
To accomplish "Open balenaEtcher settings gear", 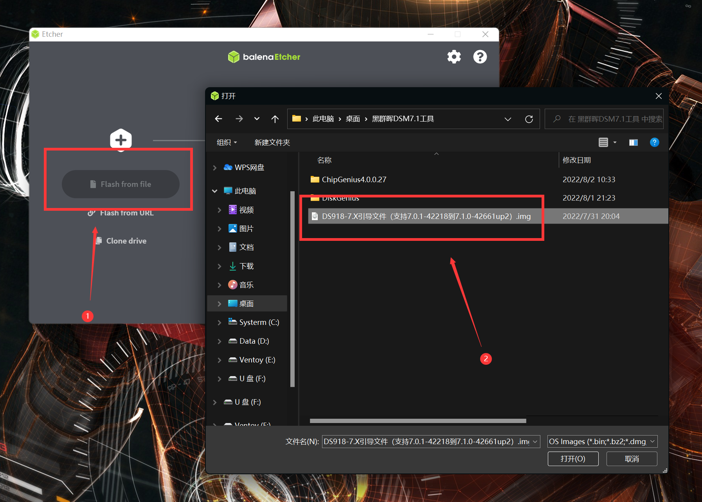I will pos(454,57).
